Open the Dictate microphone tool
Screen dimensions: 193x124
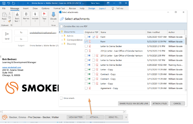(x=53, y=14)
